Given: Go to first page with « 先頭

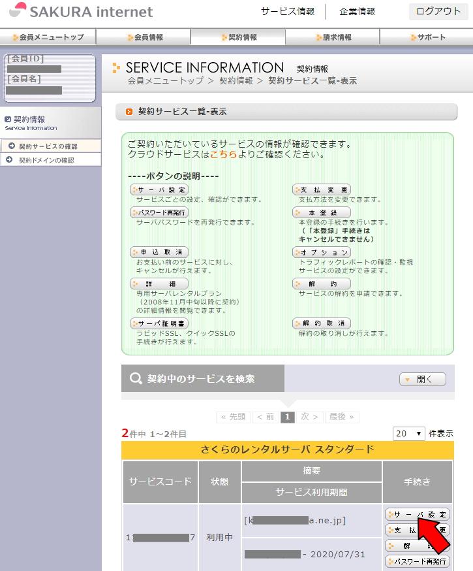Looking at the screenshot, I should tap(233, 417).
